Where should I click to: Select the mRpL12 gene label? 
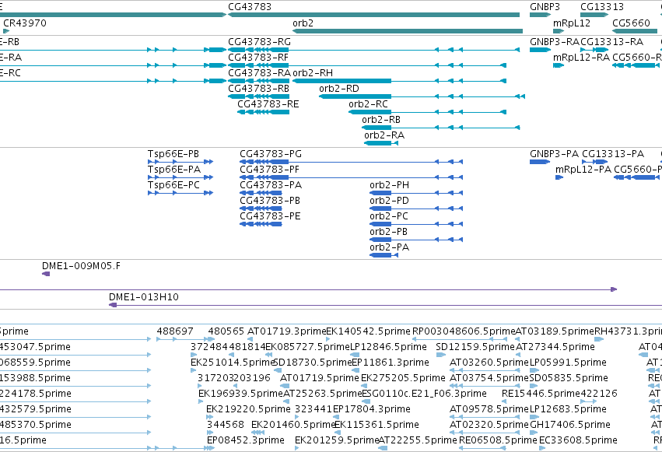571,23
